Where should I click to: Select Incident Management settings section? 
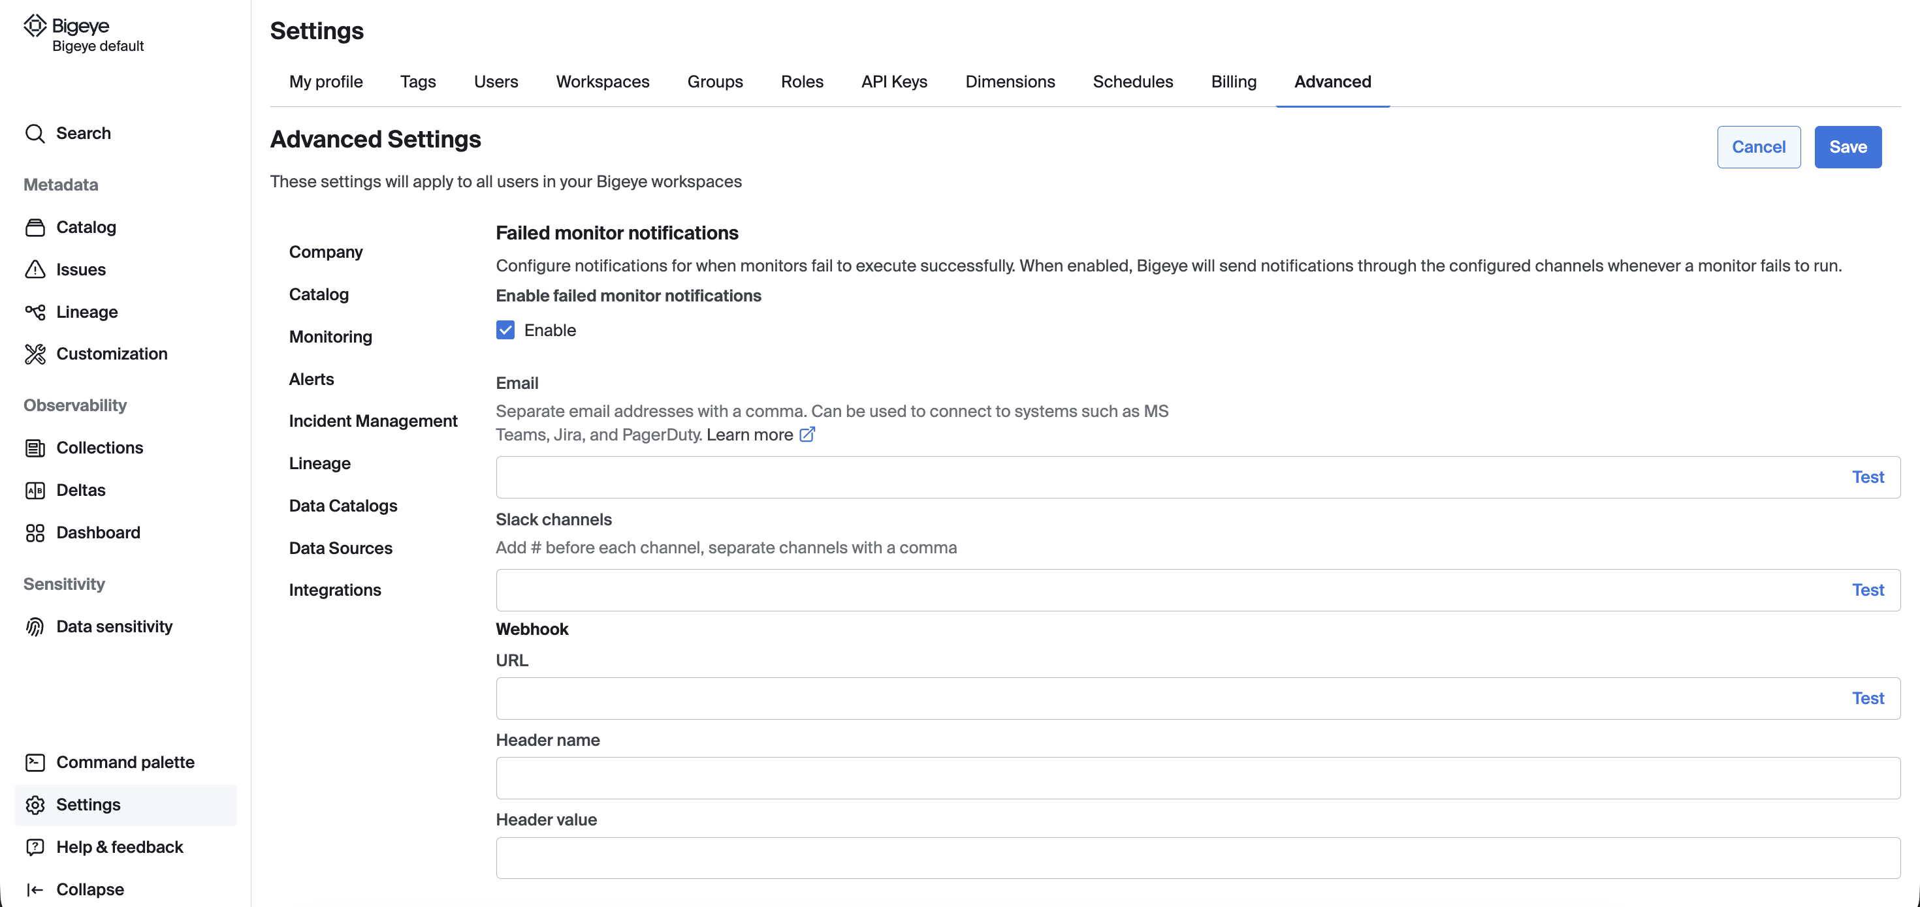(x=373, y=421)
